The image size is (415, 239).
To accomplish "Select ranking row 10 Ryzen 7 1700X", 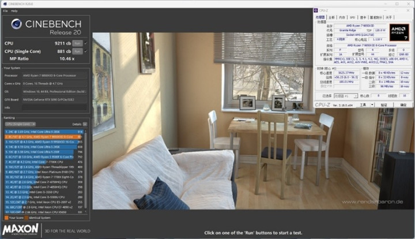I will [x=44, y=177].
